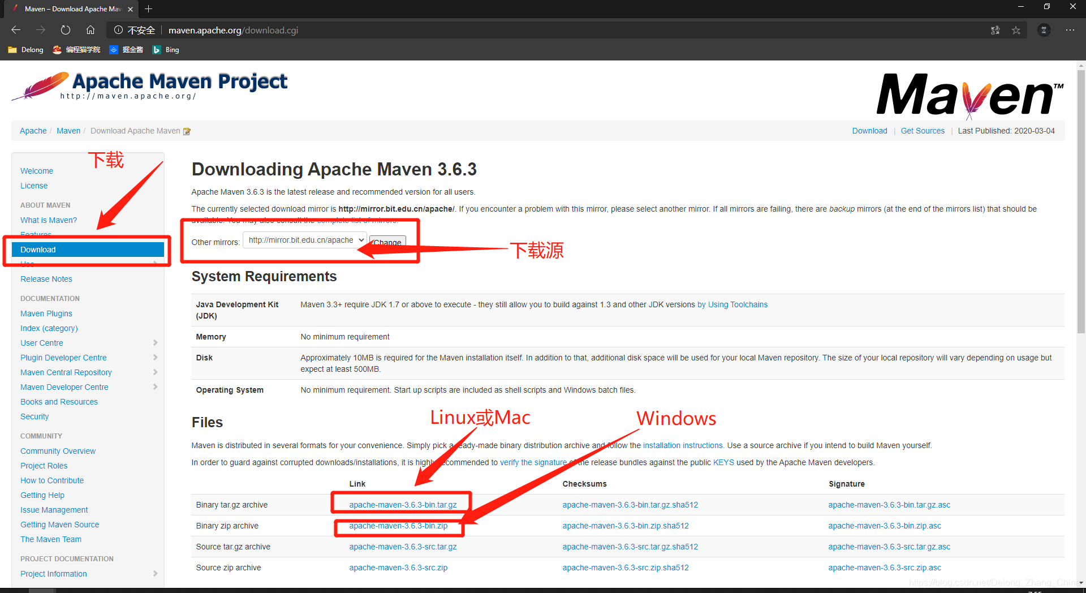Open the Delong bookmarks folder
Image resolution: width=1086 pixels, height=593 pixels.
pyautogui.click(x=26, y=50)
